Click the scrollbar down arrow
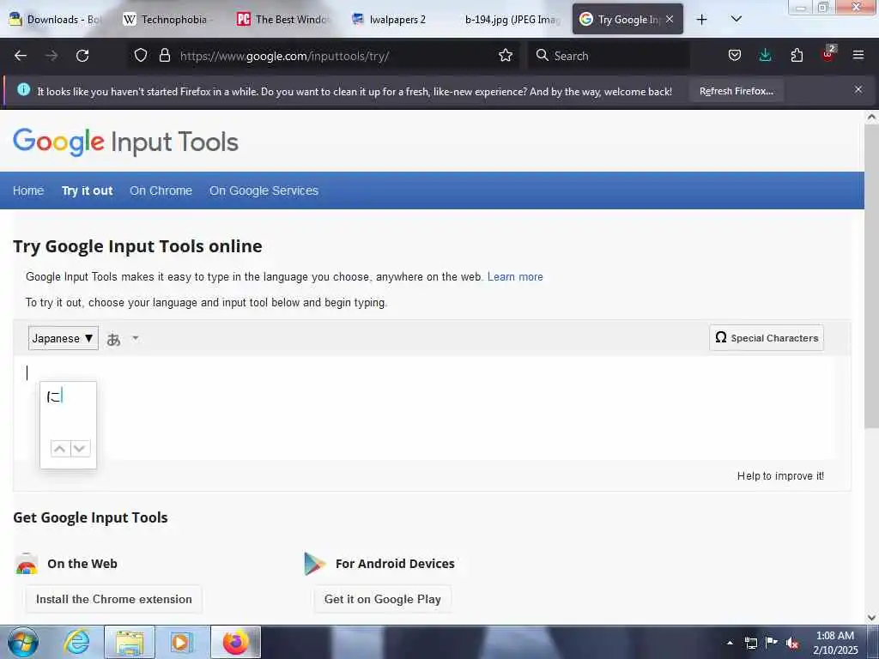The height and width of the screenshot is (659, 879). coord(871,618)
